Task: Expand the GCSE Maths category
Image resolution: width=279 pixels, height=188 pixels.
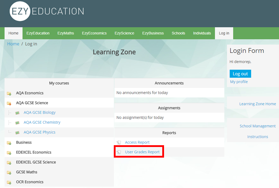Action: coord(27,172)
